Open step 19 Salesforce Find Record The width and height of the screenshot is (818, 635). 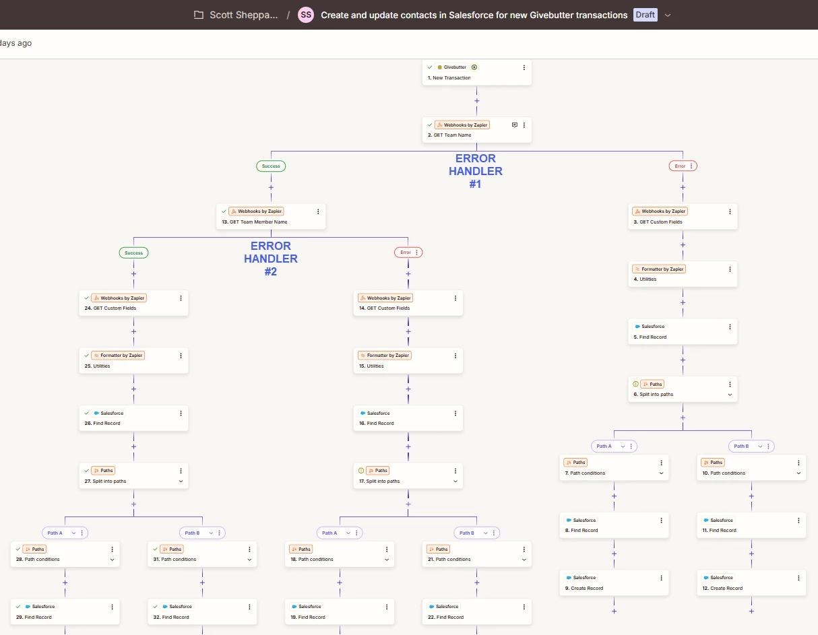click(x=340, y=611)
